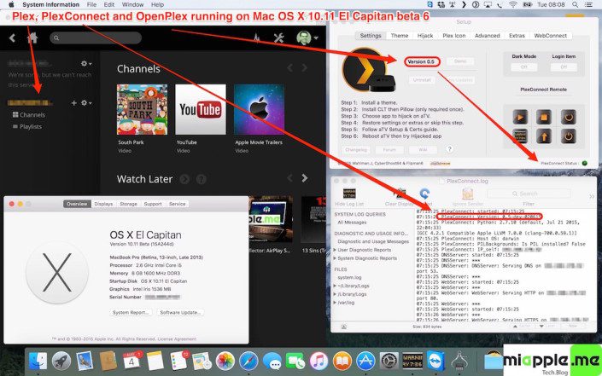This screenshot has width=602, height=376.
Task: Open the Plex activity pulse icon
Action: click(x=256, y=38)
